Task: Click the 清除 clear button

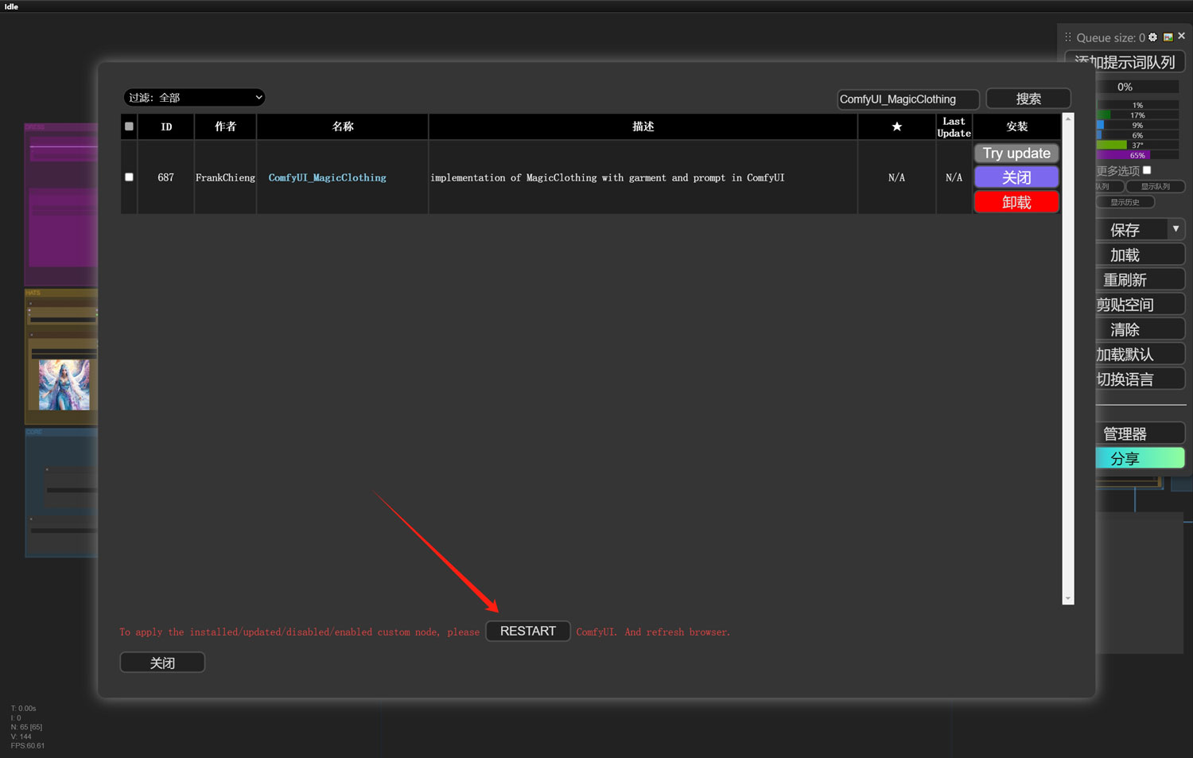Action: [1140, 329]
